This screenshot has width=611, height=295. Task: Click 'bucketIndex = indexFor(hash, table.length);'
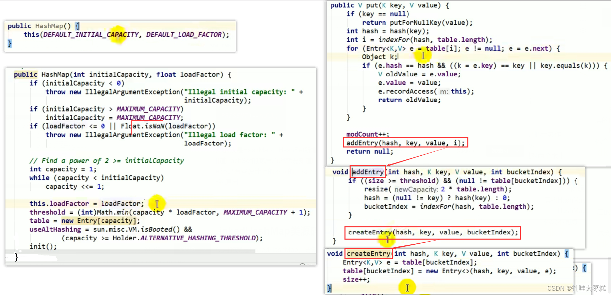(449, 207)
